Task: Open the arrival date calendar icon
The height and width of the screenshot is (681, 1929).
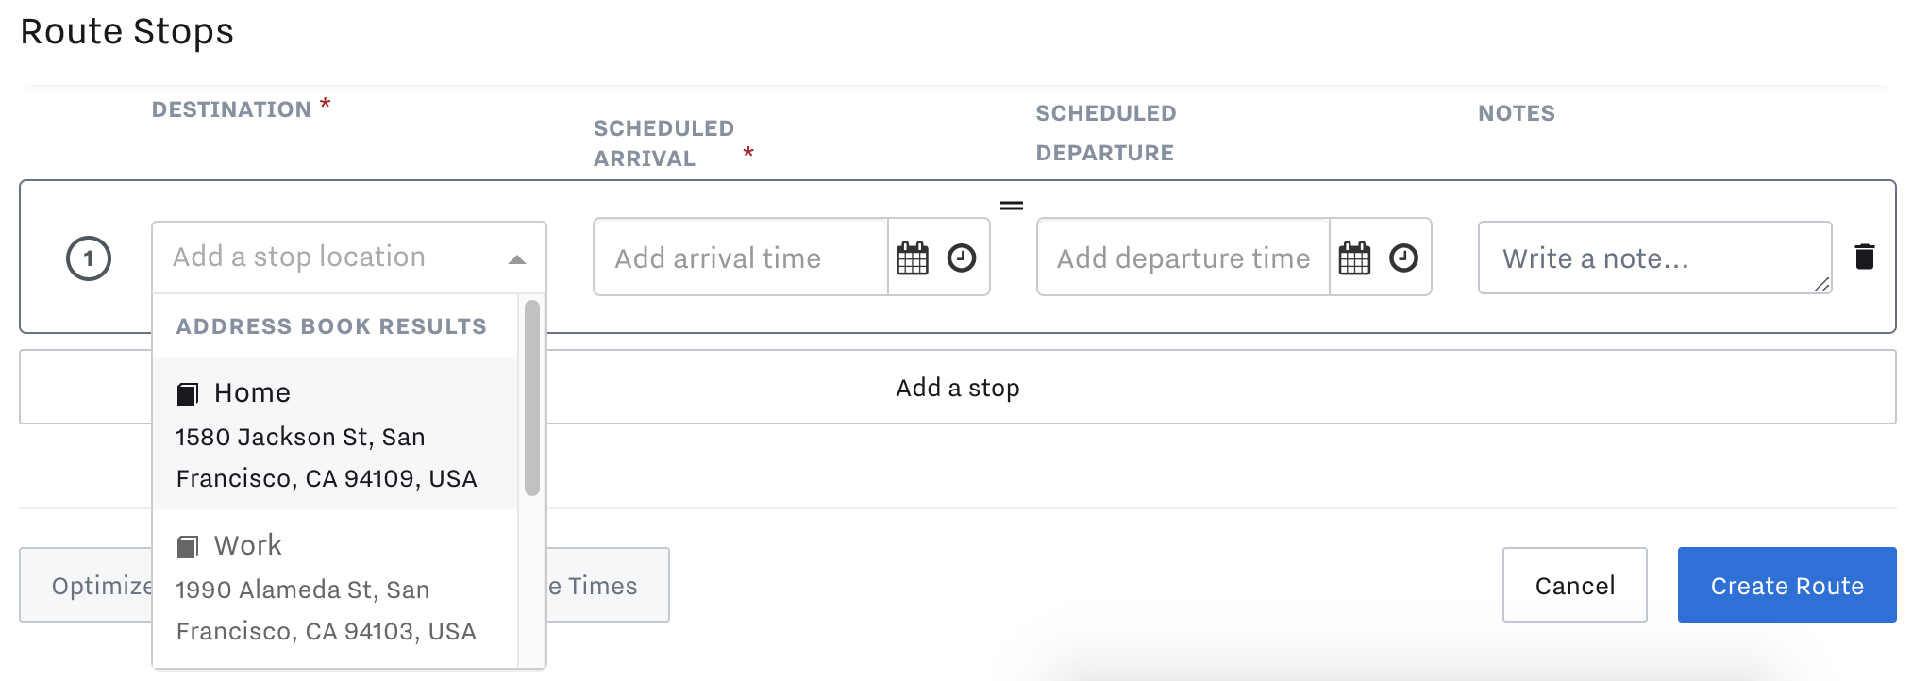Action: [913, 257]
